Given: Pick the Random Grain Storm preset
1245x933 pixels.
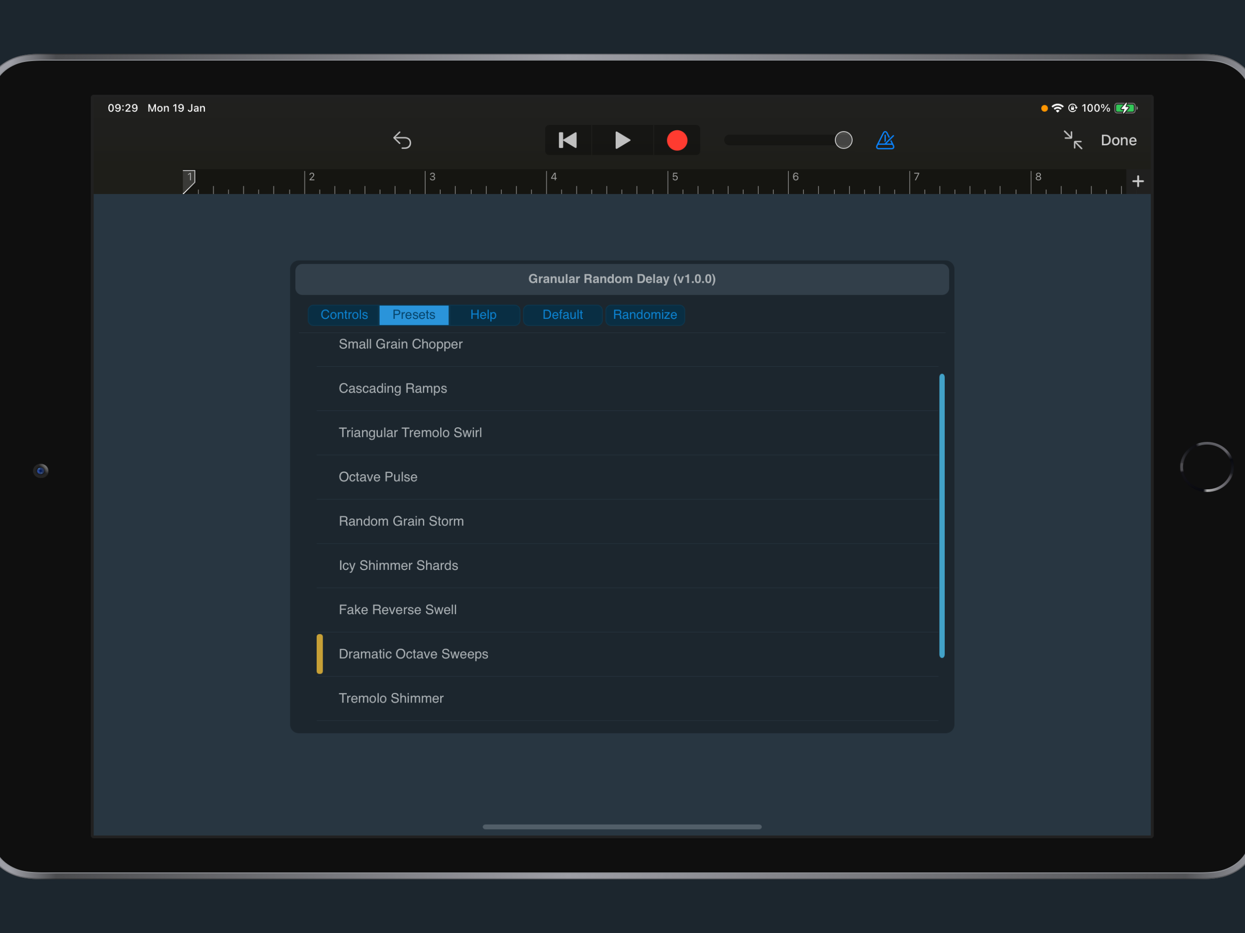Looking at the screenshot, I should tap(628, 522).
